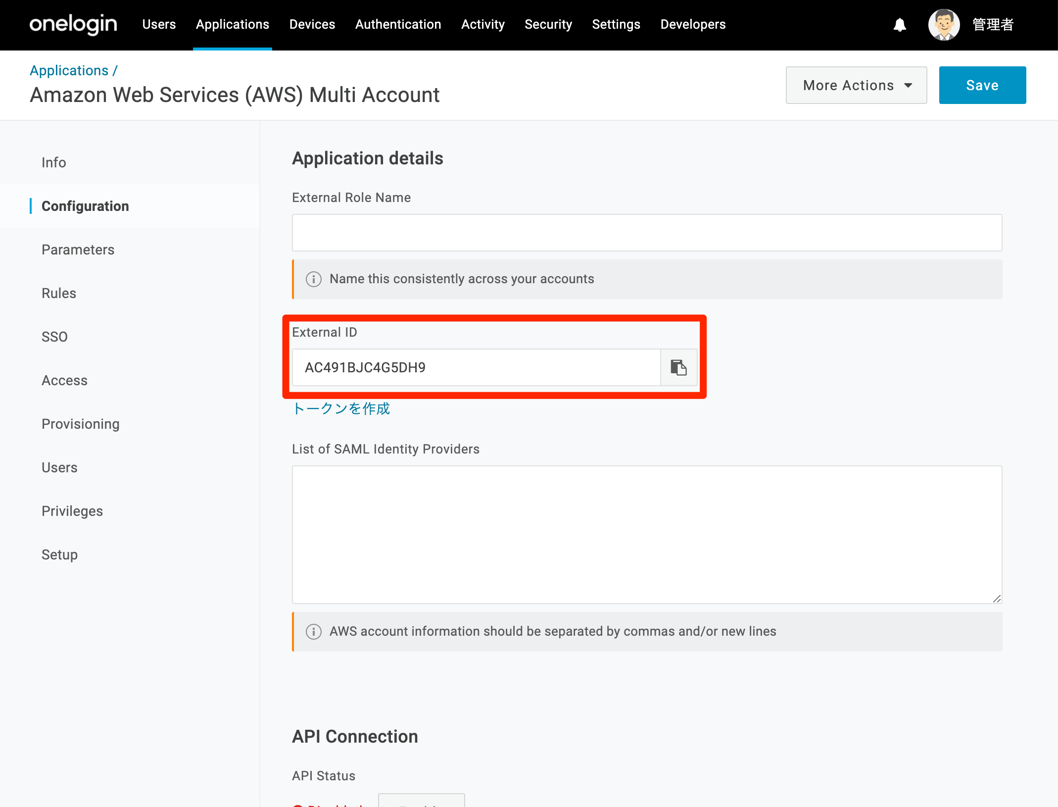Save the application configuration

pyautogui.click(x=982, y=85)
